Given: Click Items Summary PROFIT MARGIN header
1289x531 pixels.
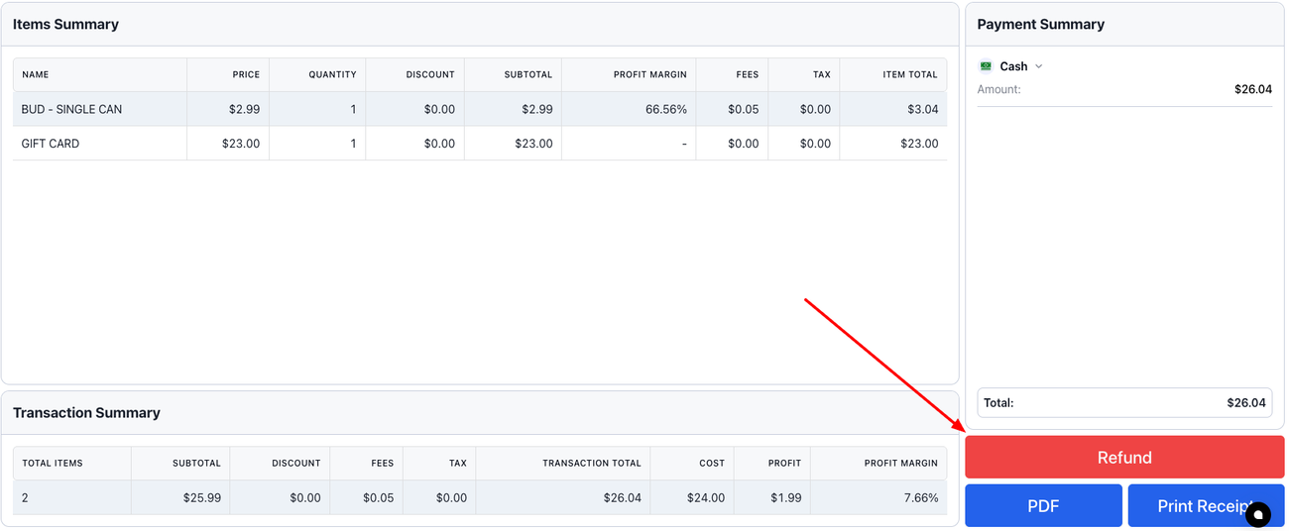Looking at the screenshot, I should pos(649,74).
